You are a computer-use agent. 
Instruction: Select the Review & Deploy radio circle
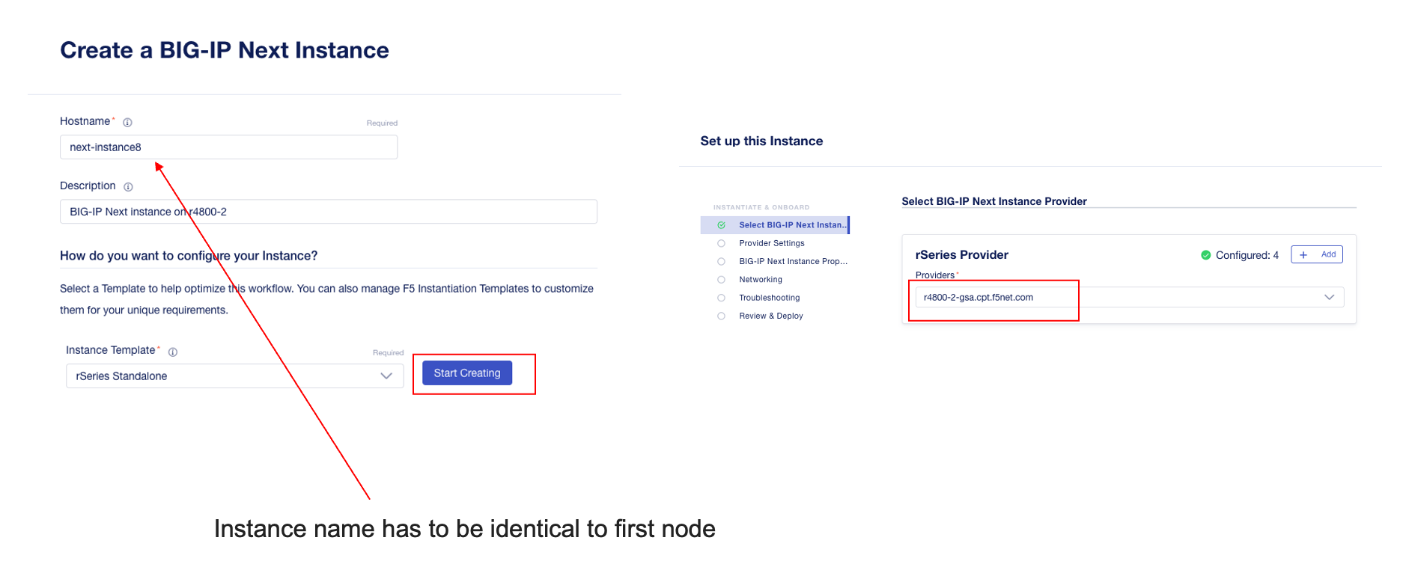(x=722, y=316)
